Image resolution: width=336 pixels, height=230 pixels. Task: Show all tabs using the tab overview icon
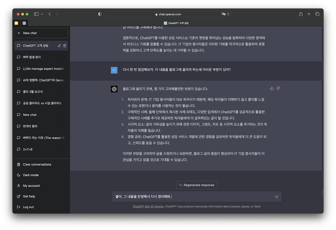pyautogui.click(x=317, y=14)
